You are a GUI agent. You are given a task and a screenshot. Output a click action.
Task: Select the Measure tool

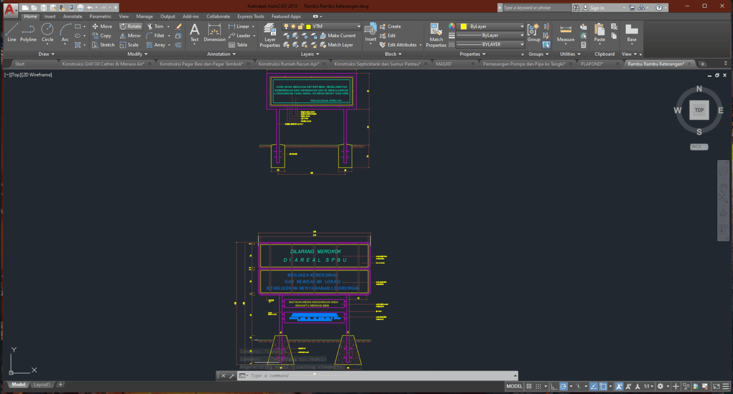tap(565, 32)
